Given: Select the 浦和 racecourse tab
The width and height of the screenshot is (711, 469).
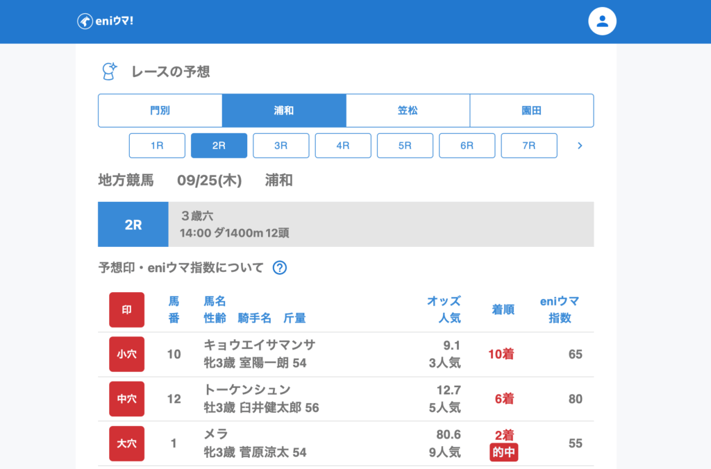Looking at the screenshot, I should click(284, 110).
